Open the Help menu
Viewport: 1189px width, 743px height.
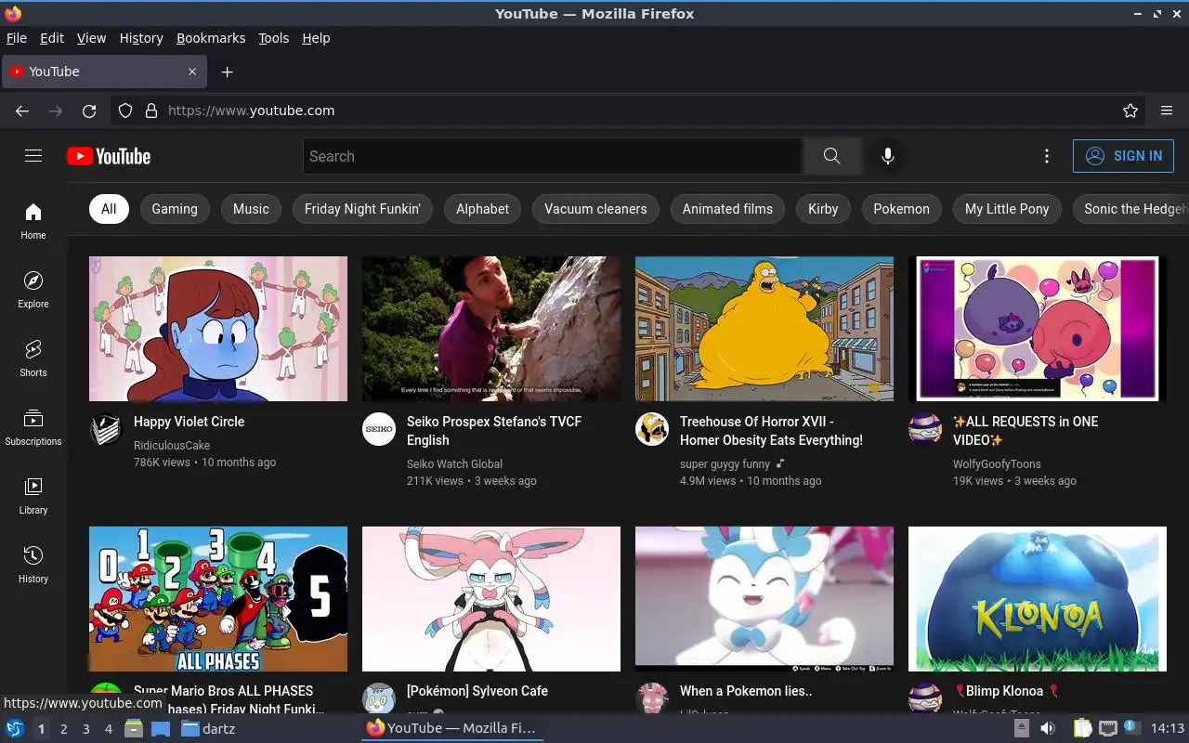[x=316, y=38]
